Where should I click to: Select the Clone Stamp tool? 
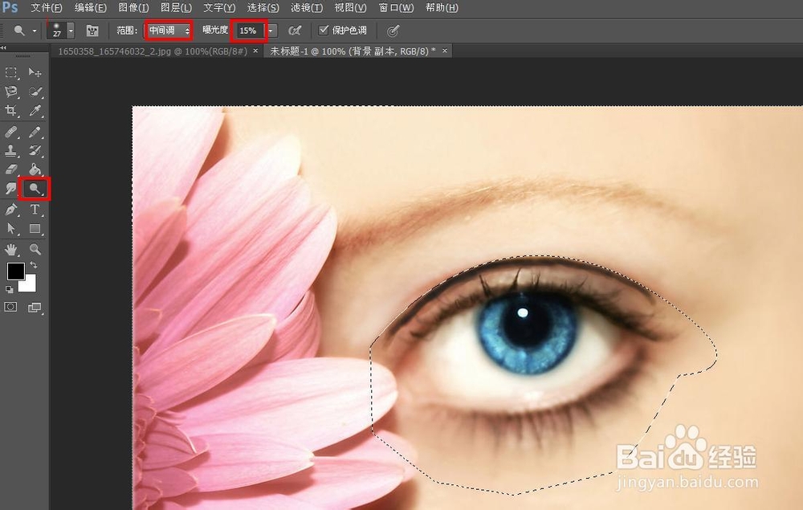[12, 150]
